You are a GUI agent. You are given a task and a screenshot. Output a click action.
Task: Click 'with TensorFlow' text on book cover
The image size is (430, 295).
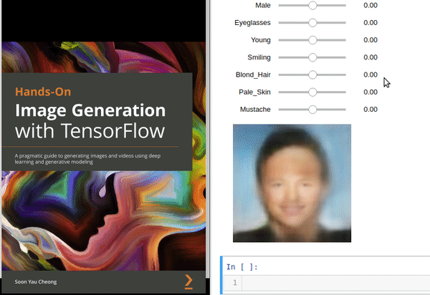coord(90,130)
